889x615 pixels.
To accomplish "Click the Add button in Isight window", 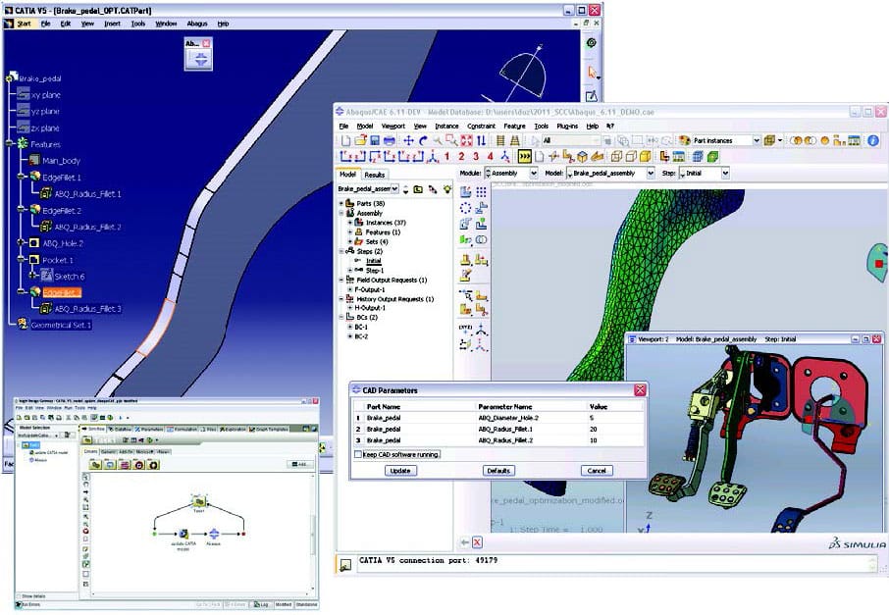I will tap(300, 464).
